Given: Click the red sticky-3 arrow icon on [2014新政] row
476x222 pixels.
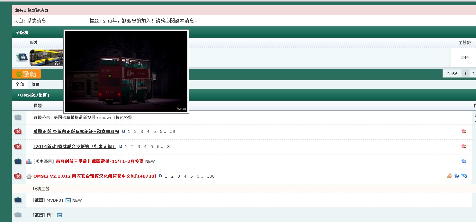Looking at the screenshot, I should click(464, 146).
